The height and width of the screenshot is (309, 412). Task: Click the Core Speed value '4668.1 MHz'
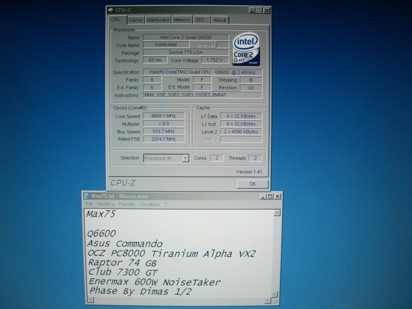coord(164,116)
